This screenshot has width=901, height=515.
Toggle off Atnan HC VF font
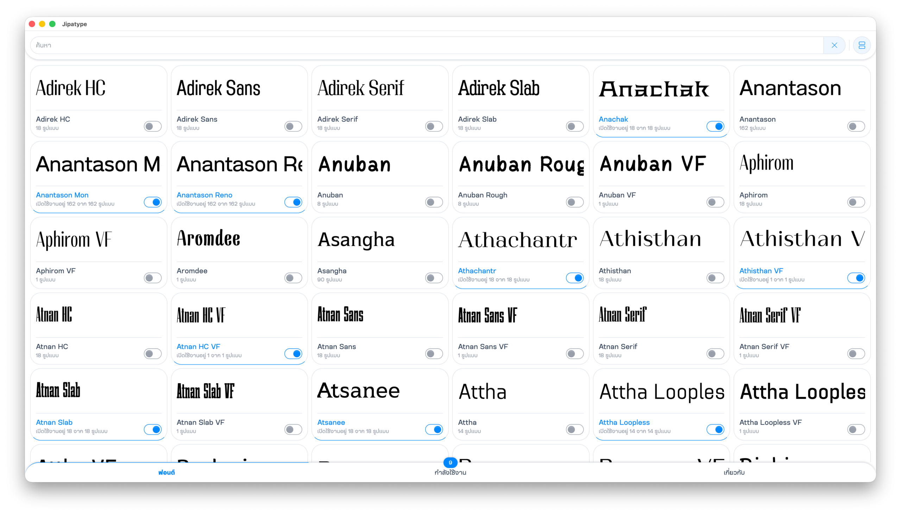coord(293,353)
